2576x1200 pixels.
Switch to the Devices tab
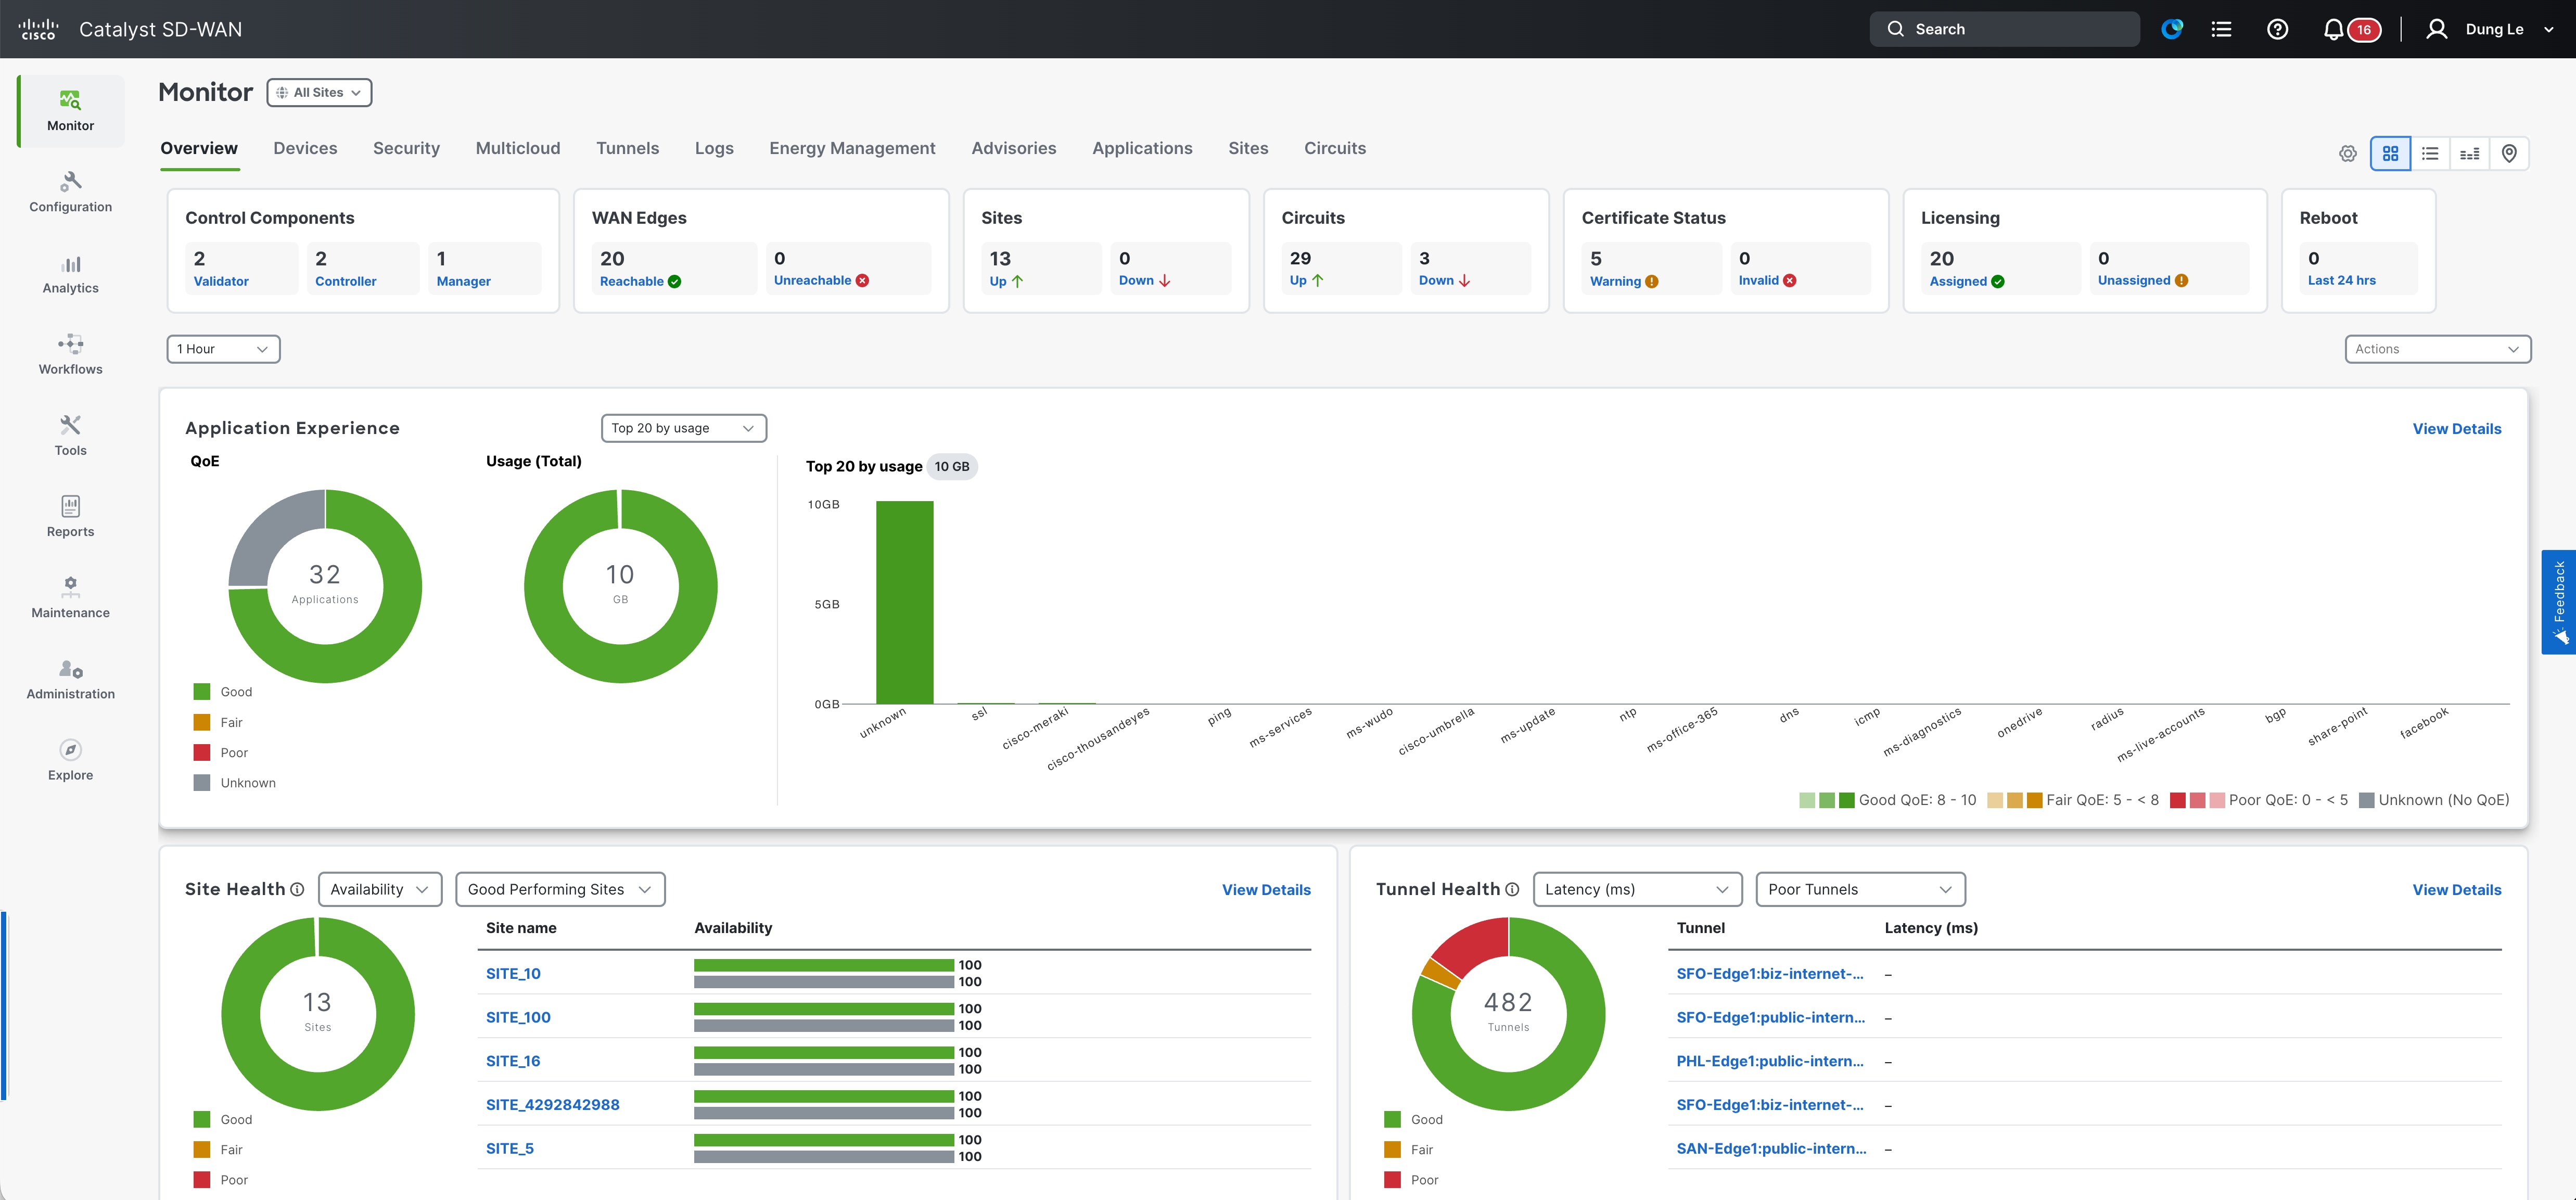pyautogui.click(x=305, y=148)
